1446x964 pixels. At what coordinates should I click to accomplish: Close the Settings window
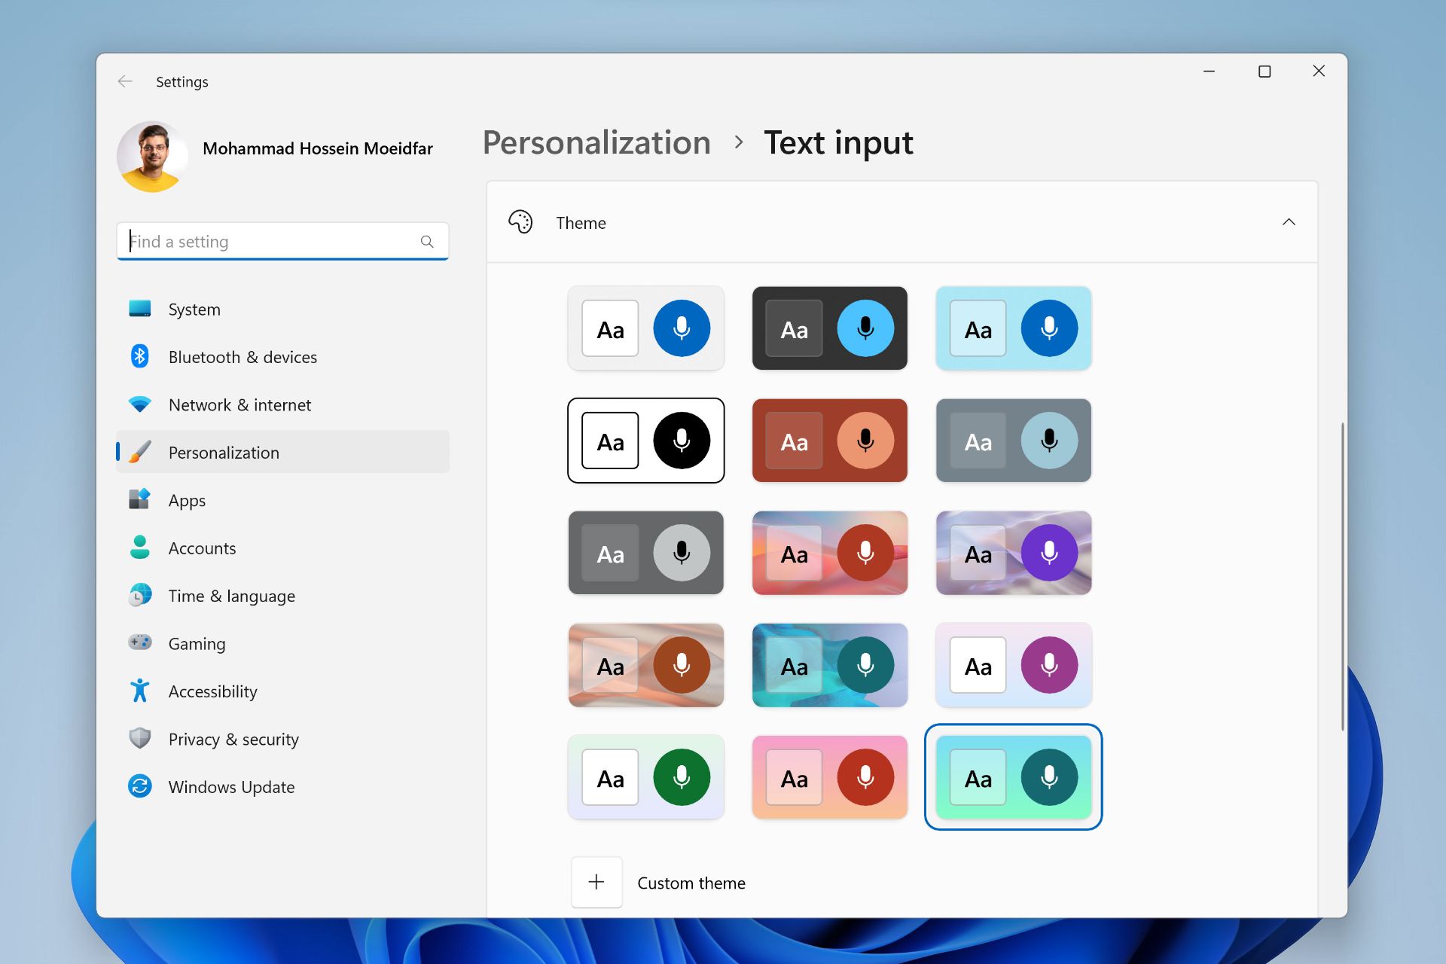(x=1319, y=72)
